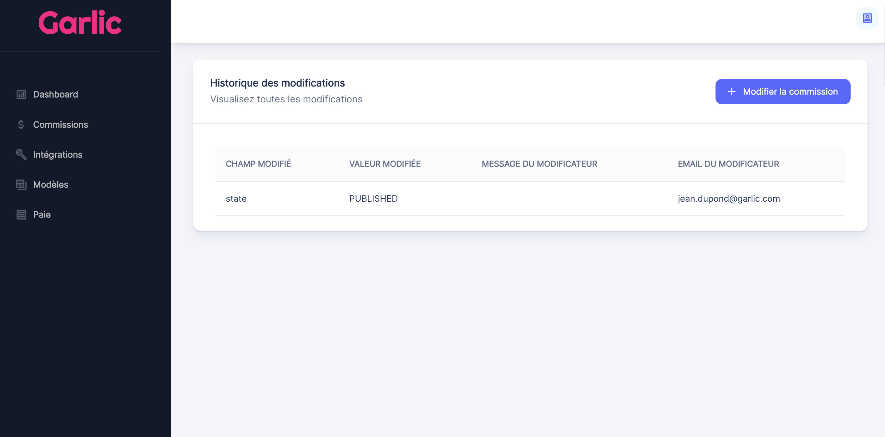Image resolution: width=885 pixels, height=437 pixels.
Task: Click the plus icon on Modifier button
Action: pos(731,91)
